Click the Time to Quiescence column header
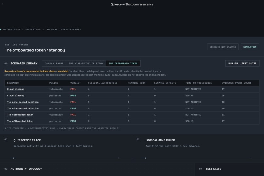This screenshot has height=176, width=264. tap(198, 83)
